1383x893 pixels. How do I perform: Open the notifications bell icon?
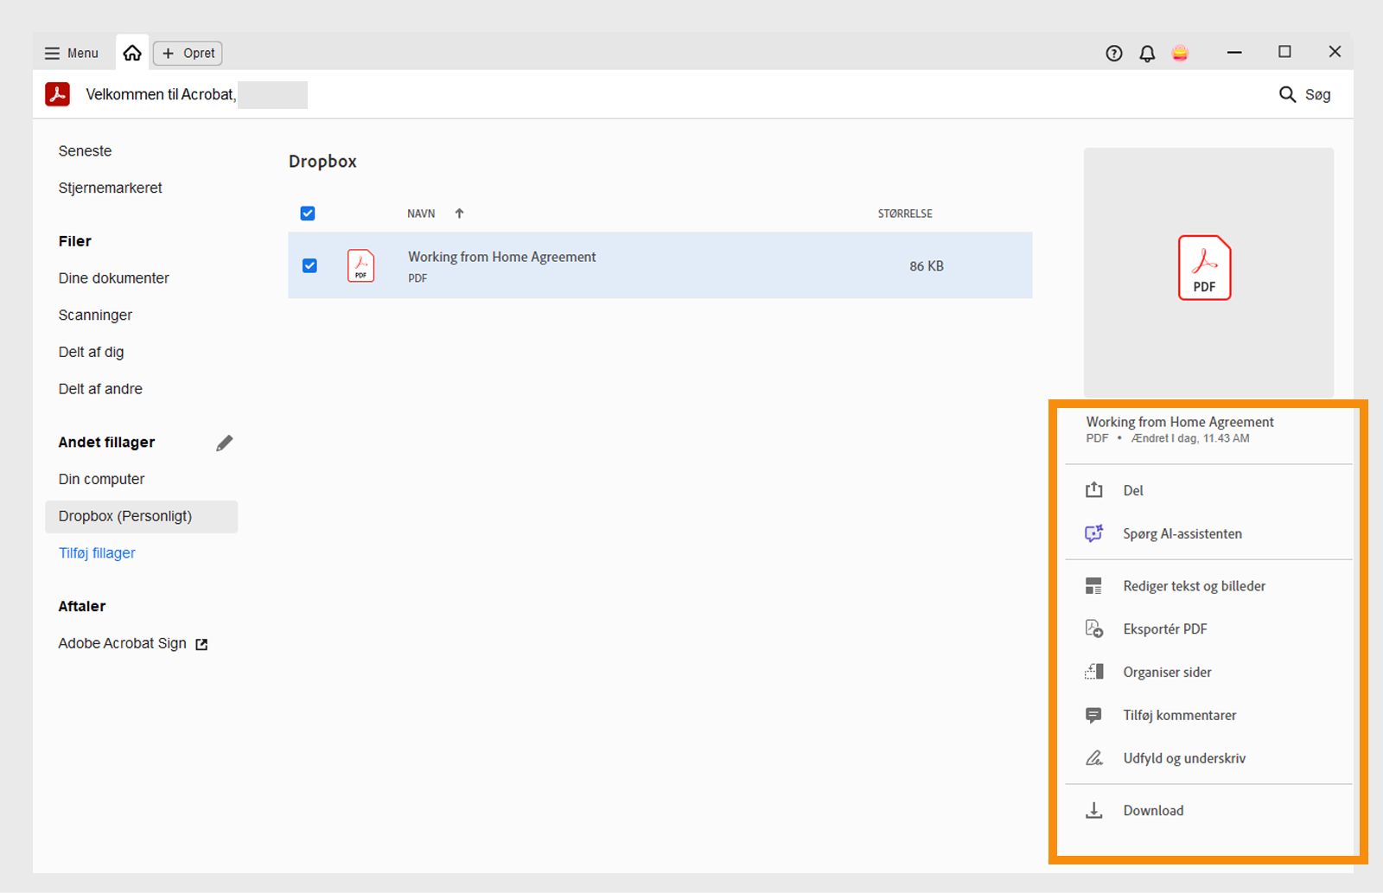[x=1147, y=54]
